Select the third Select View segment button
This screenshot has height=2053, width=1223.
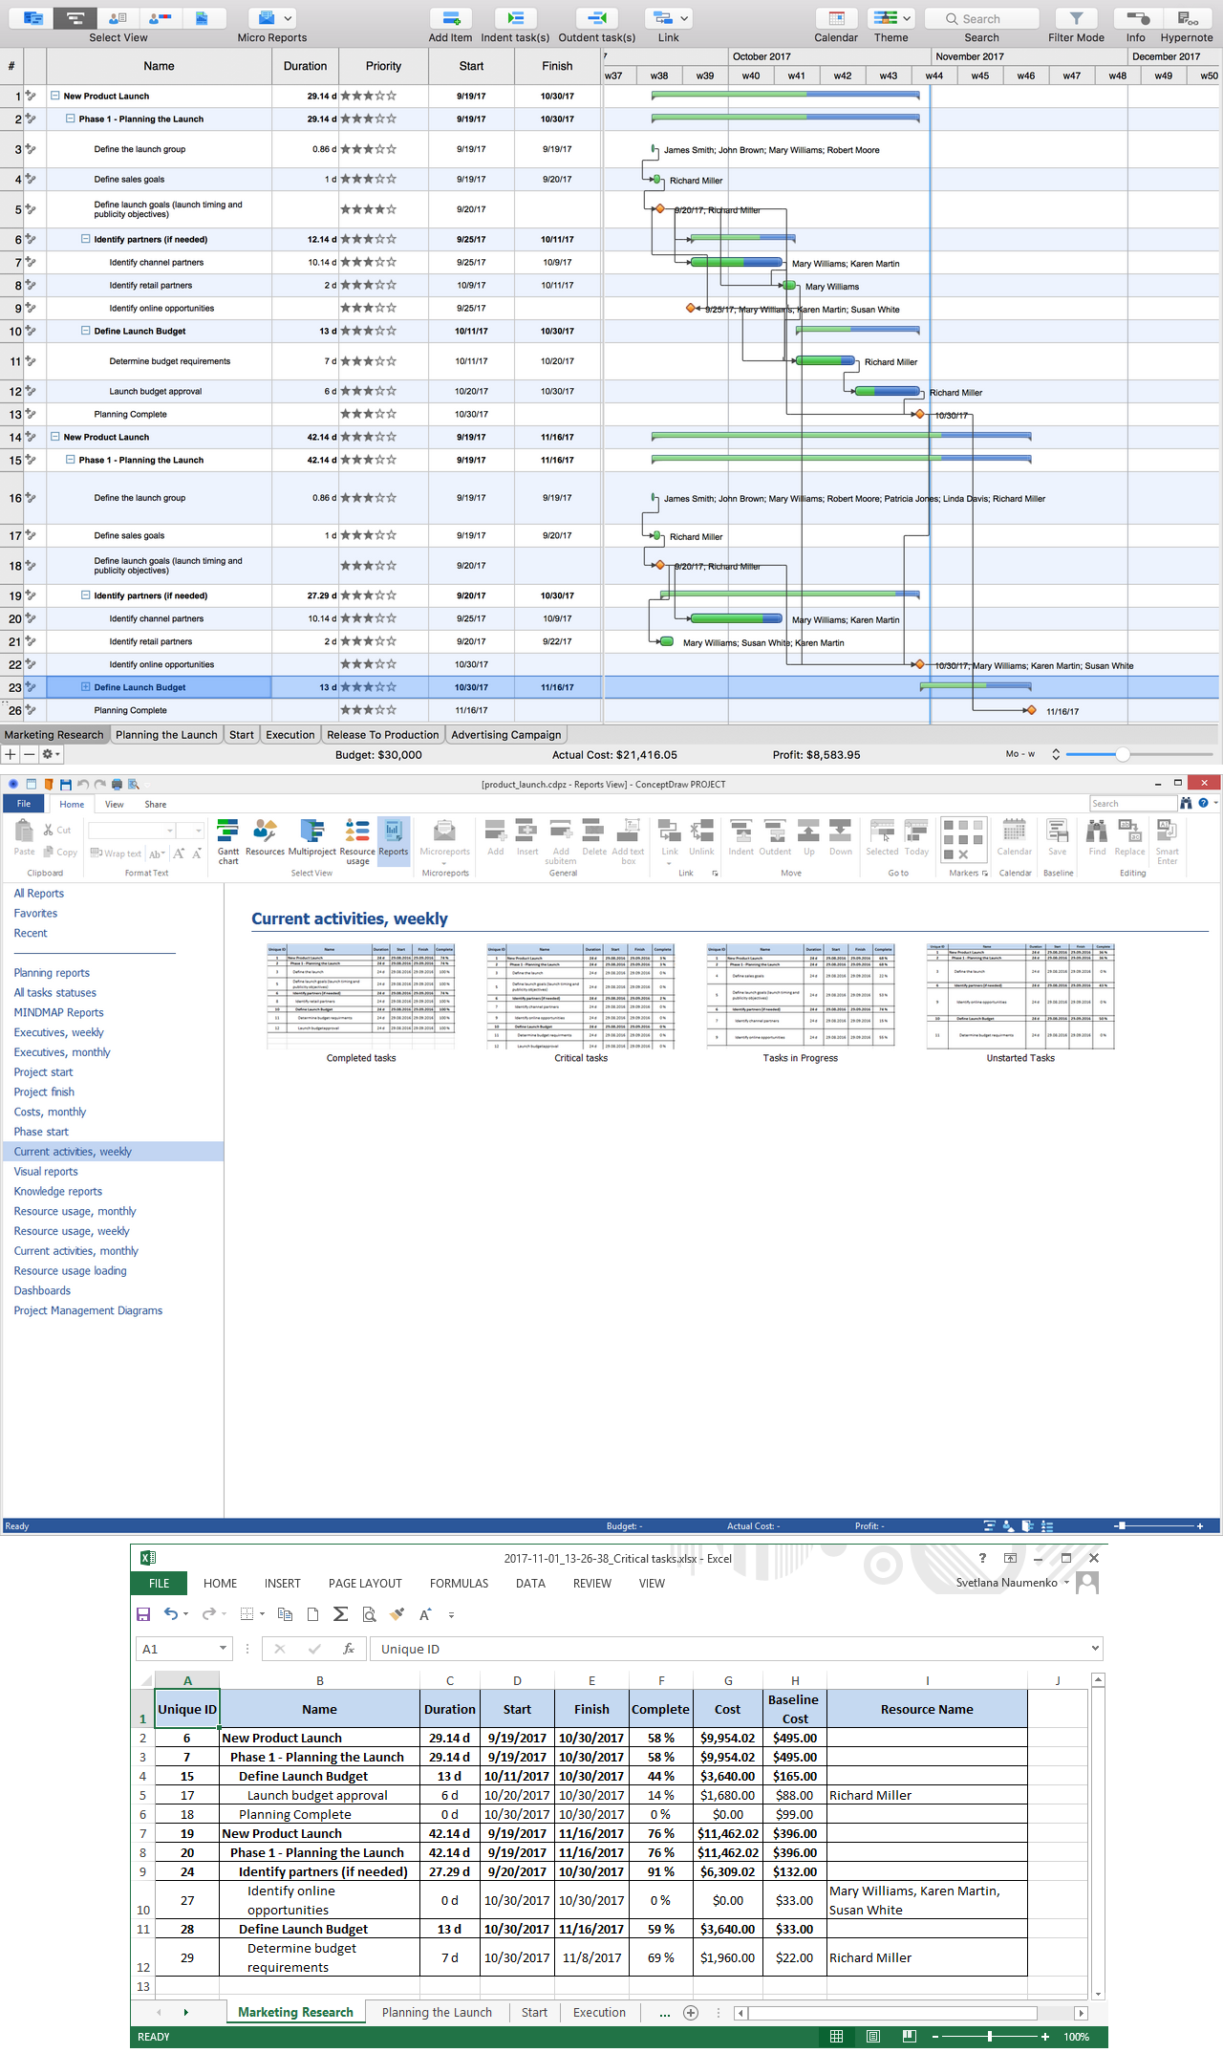[118, 18]
